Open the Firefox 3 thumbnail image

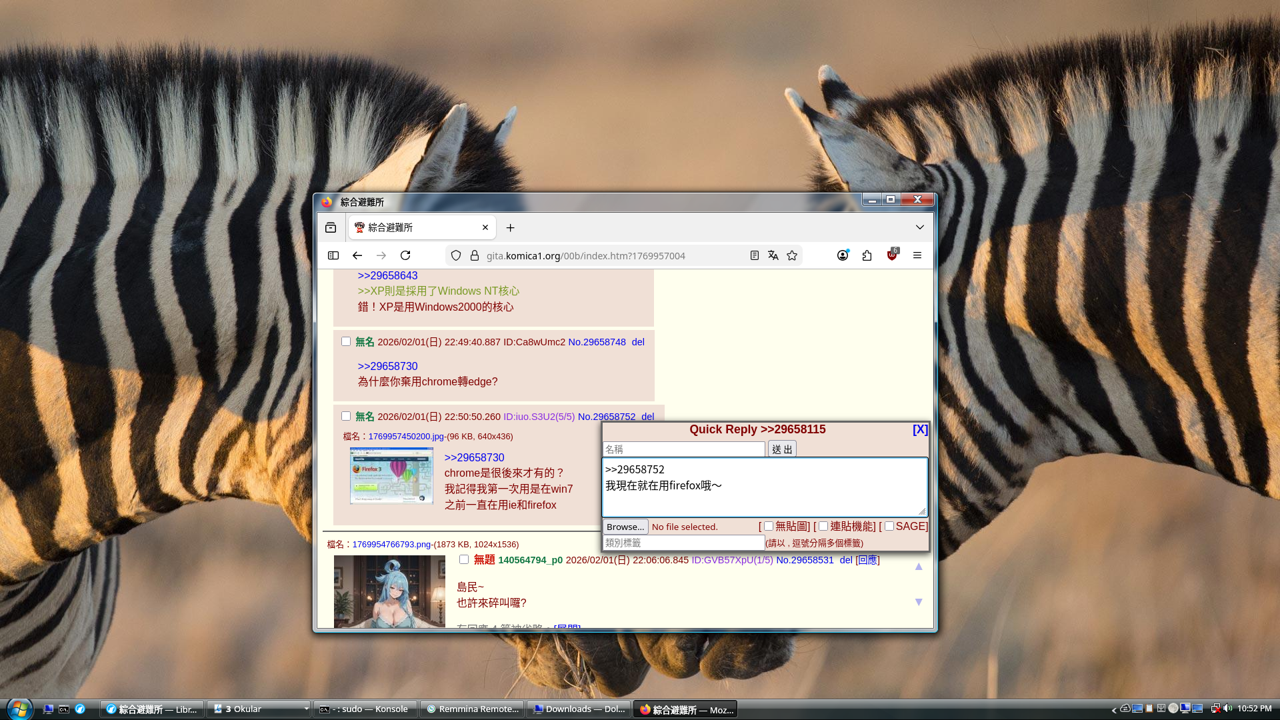pos(391,475)
